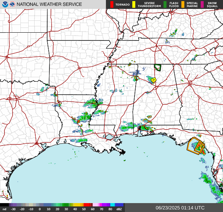Click the nd label on reflectivity scale
223x212 pixels.
[4, 209]
